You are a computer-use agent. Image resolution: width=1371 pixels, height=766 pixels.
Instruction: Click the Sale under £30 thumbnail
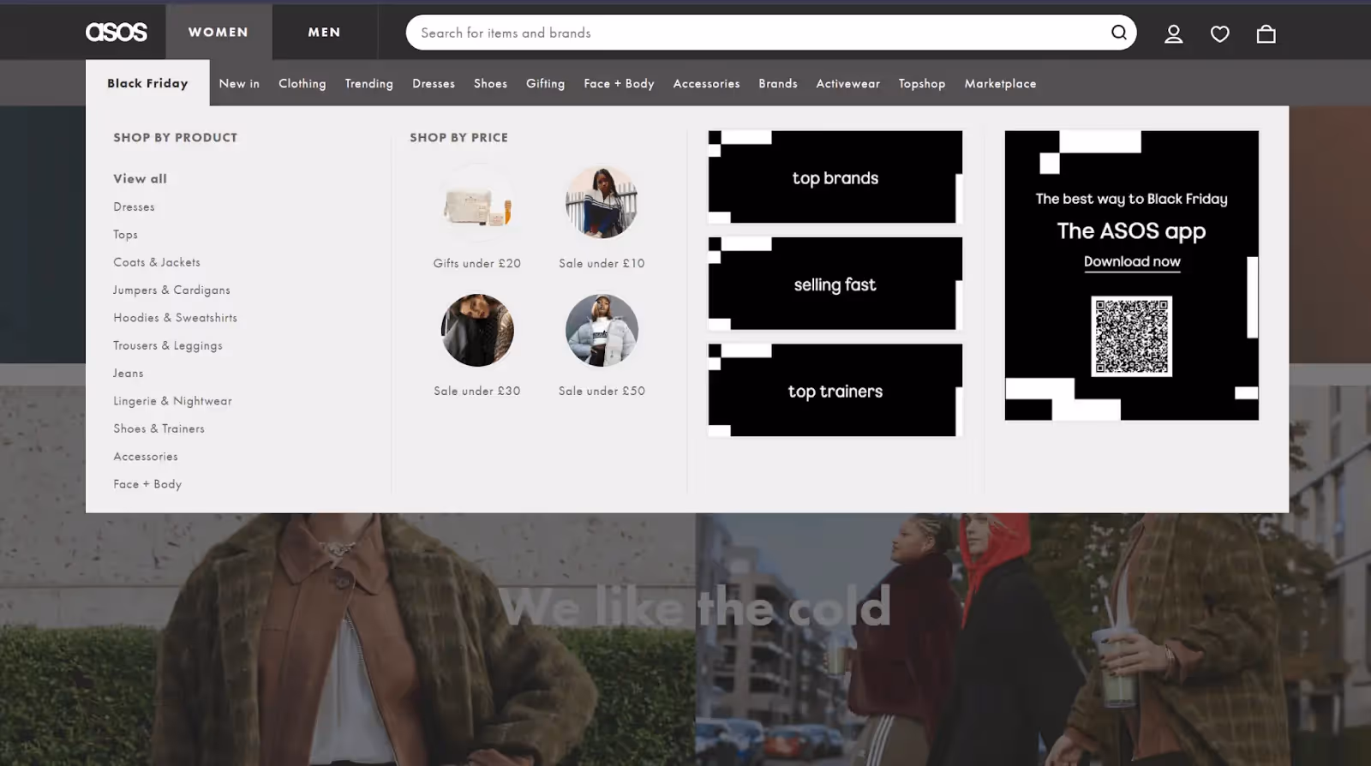point(477,331)
